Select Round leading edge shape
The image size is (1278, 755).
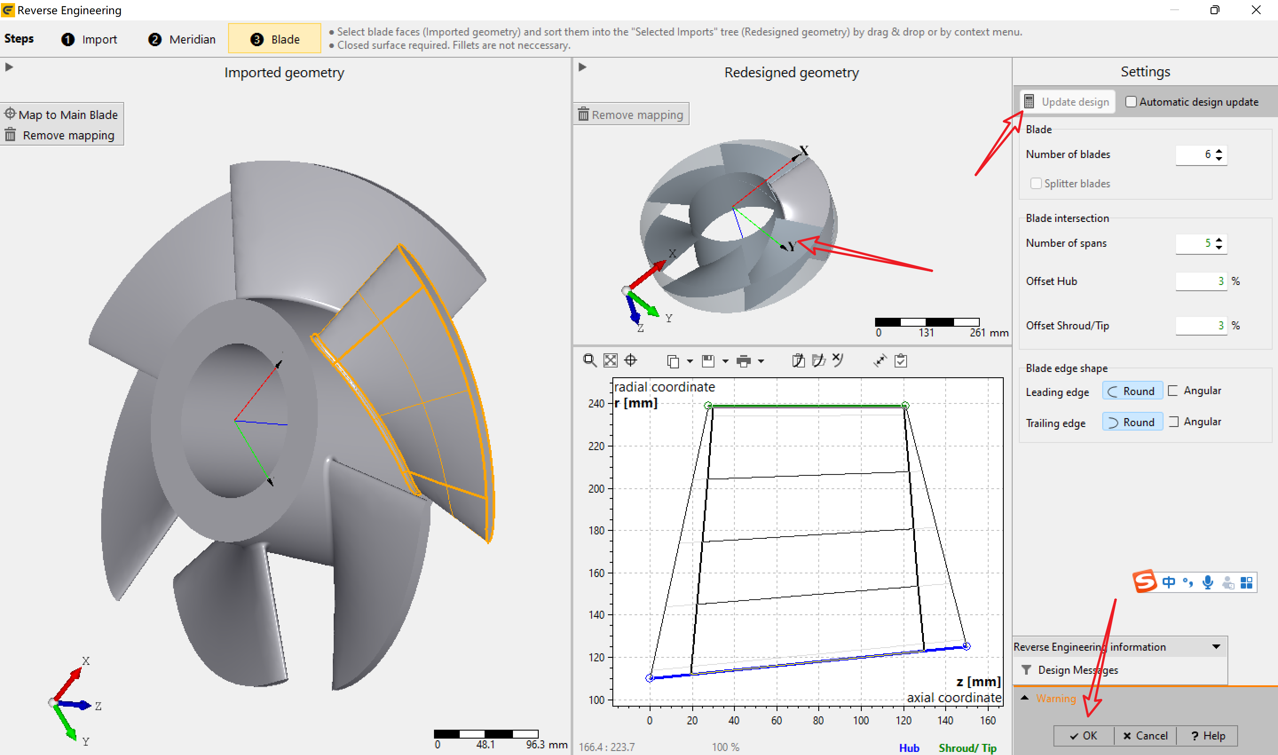1132,391
